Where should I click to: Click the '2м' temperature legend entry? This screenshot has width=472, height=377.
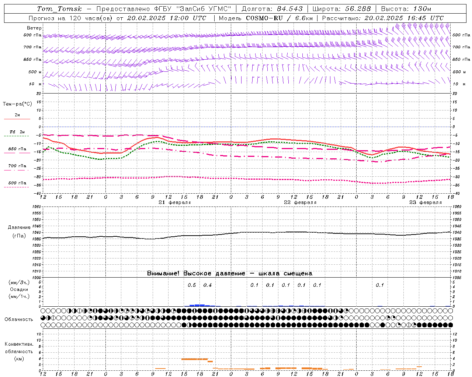click(17, 115)
